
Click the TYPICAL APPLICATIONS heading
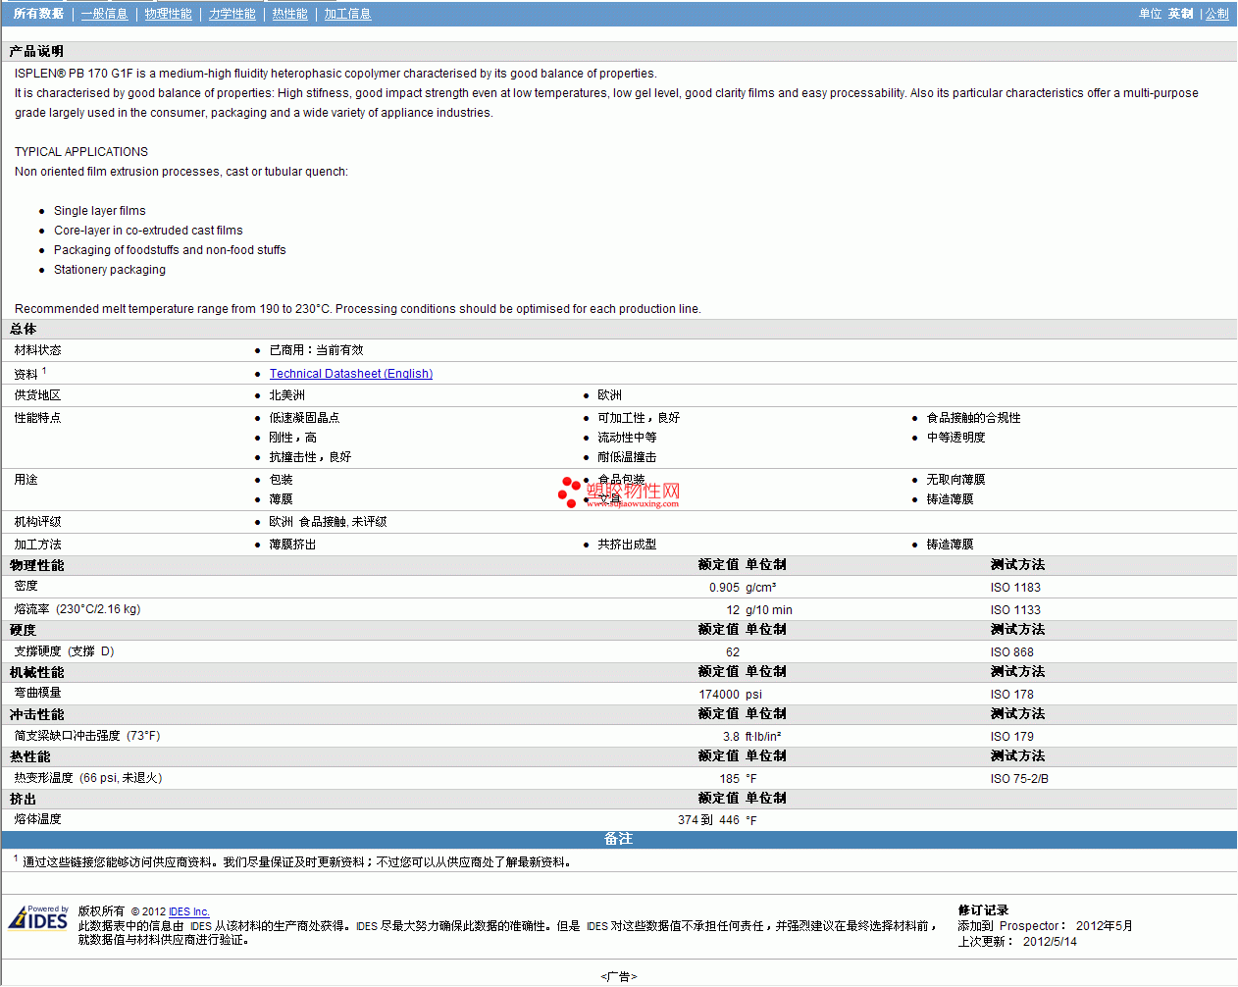pyautogui.click(x=81, y=152)
